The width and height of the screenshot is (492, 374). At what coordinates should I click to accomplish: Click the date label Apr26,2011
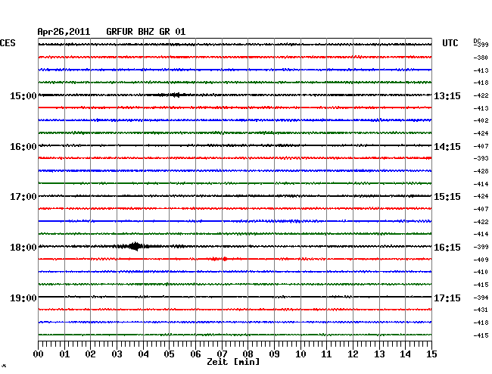pyautogui.click(x=64, y=32)
